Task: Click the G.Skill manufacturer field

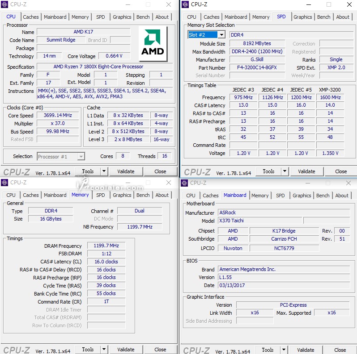Action: (257, 59)
